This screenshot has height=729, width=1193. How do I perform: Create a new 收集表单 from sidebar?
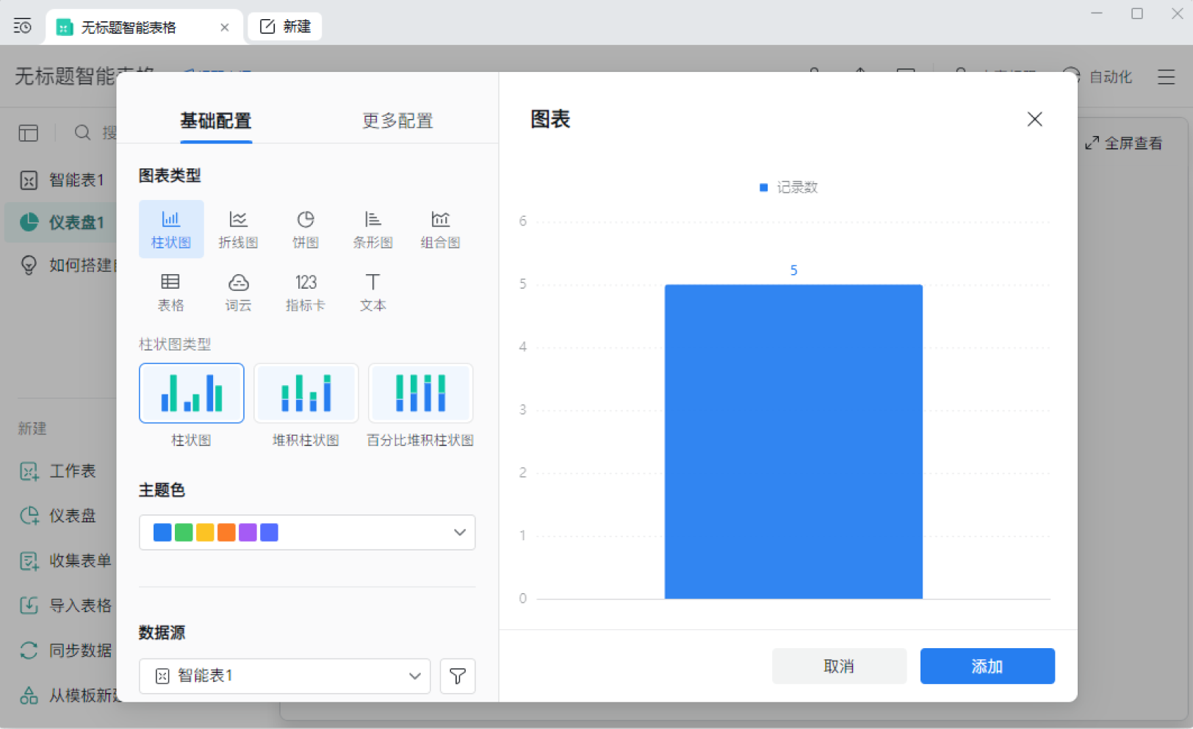[65, 561]
